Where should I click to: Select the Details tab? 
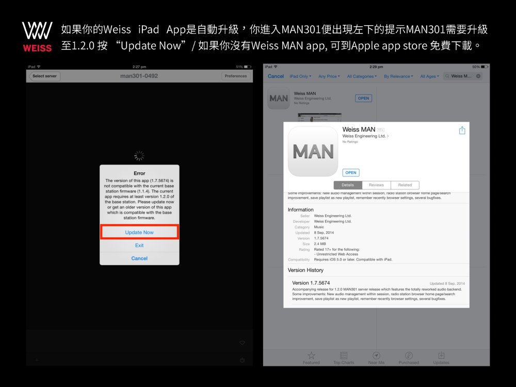(x=348, y=185)
